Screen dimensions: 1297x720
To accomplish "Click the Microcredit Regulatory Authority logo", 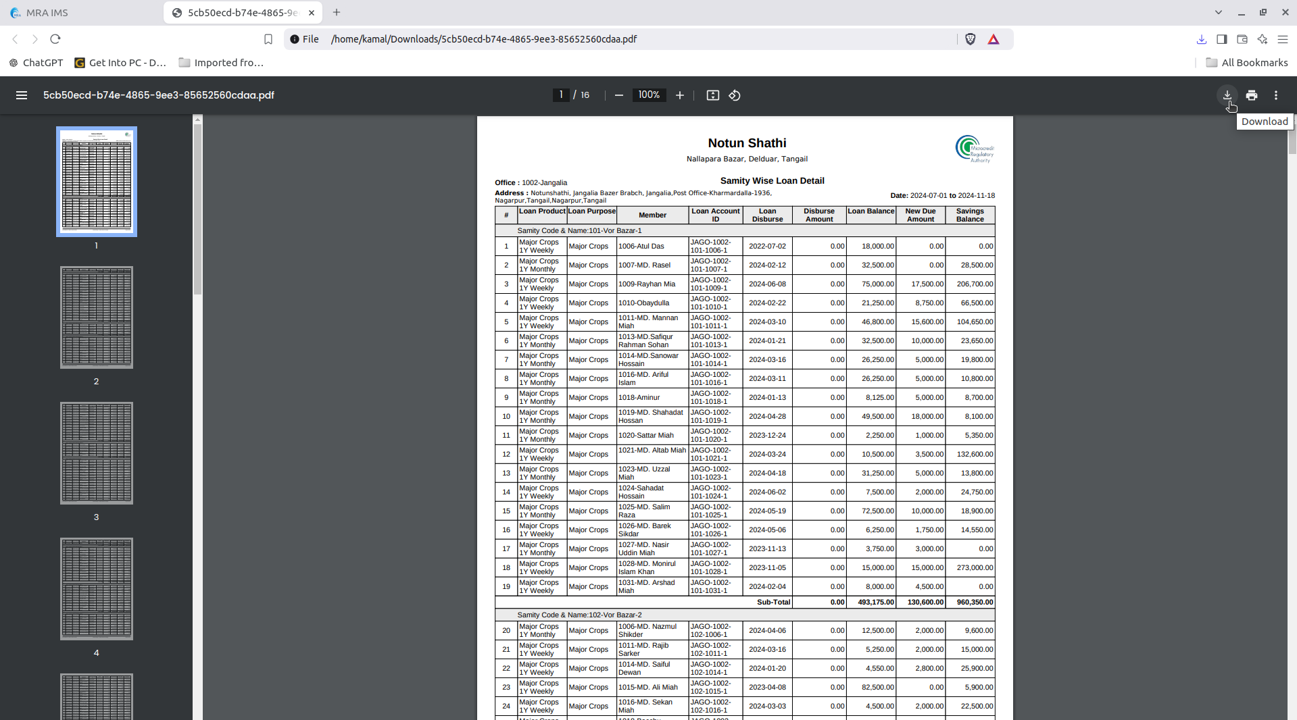I will (975, 149).
